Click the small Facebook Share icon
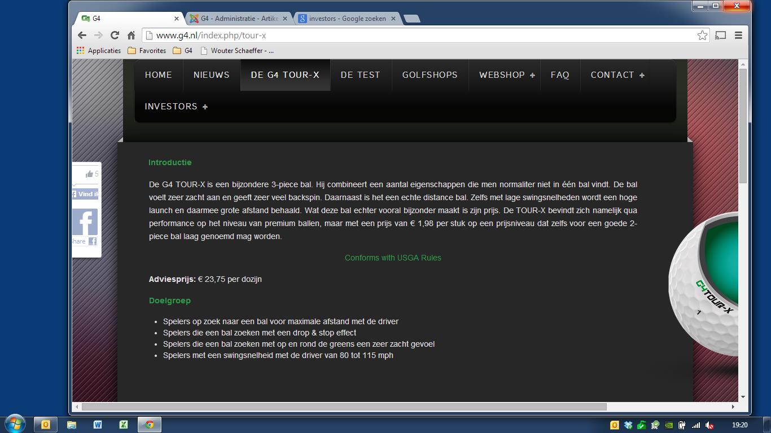 [93, 241]
